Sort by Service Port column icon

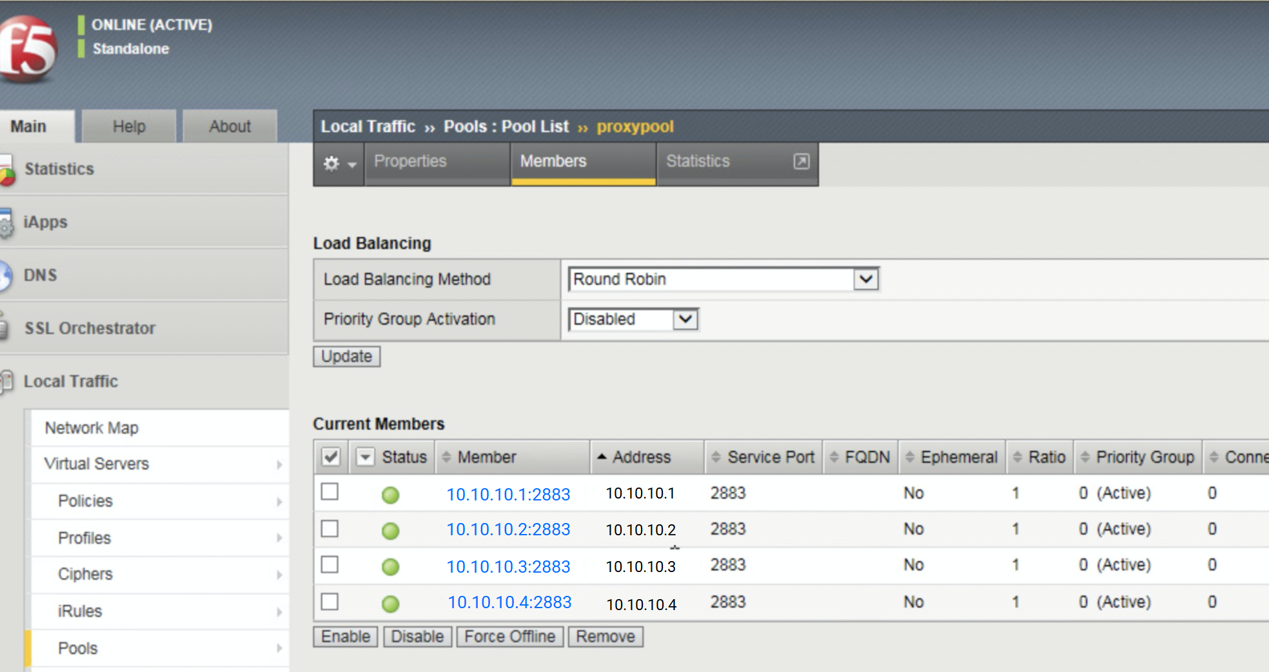click(716, 457)
